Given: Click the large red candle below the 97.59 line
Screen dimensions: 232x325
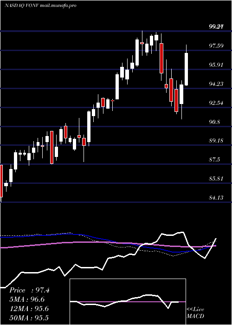Looking at the screenshot, I should 161,58.
